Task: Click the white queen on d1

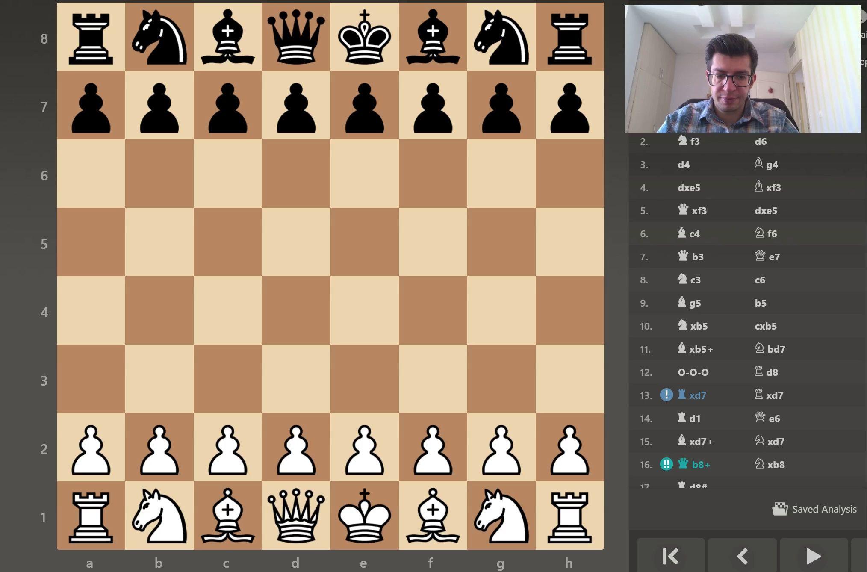Action: point(296,516)
